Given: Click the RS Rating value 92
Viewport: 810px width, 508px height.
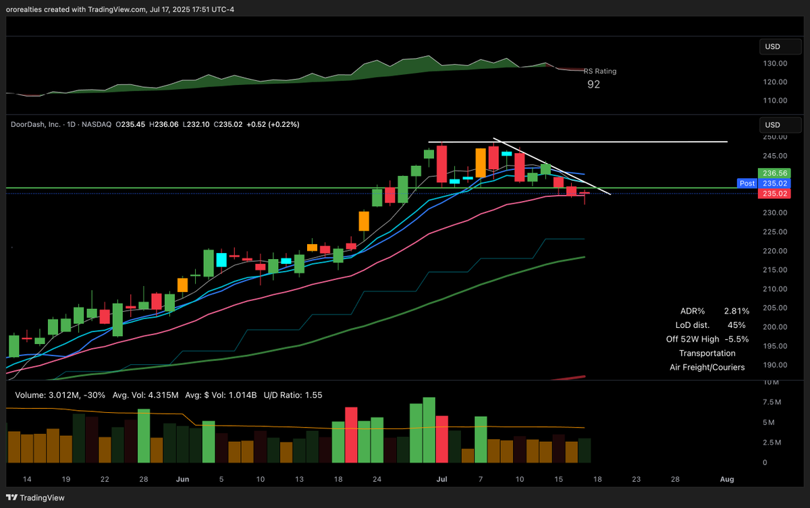Looking at the screenshot, I should pos(593,84).
